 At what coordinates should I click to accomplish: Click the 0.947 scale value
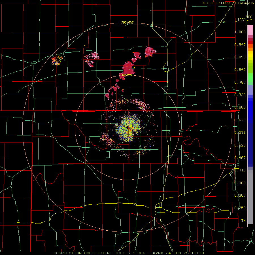tap(240, 44)
